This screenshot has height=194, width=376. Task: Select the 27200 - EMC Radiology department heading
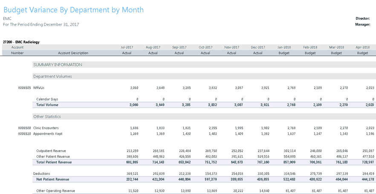pyautogui.click(x=21, y=42)
